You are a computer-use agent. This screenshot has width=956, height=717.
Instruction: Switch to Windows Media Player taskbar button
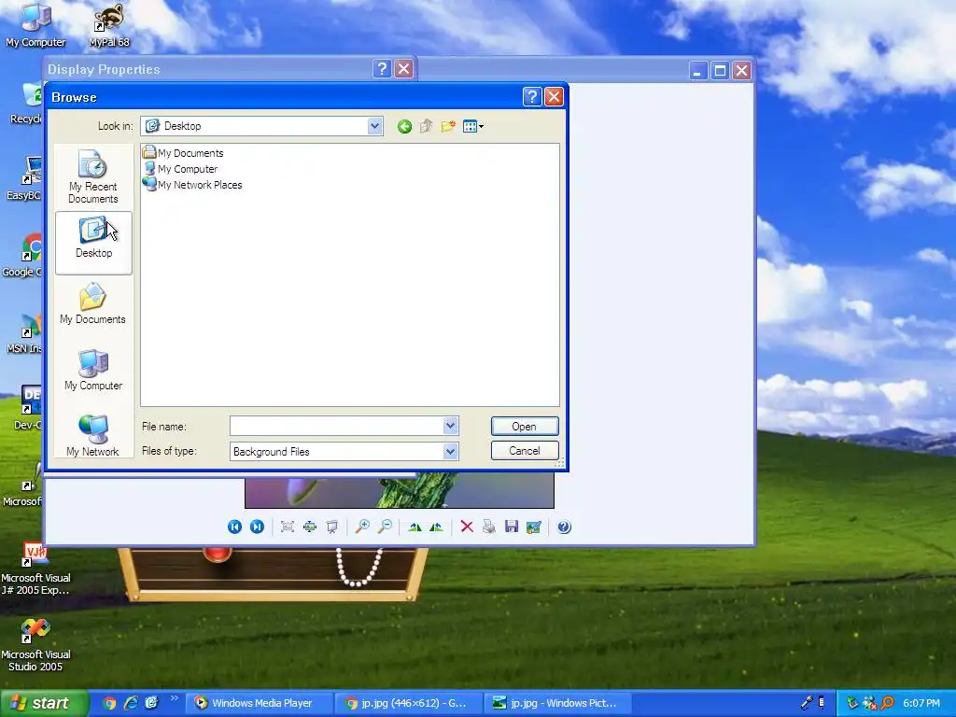(259, 703)
